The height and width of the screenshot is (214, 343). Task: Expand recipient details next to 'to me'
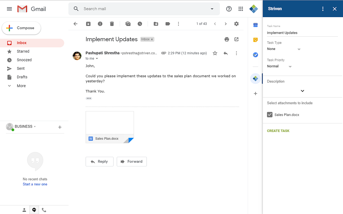click(97, 59)
